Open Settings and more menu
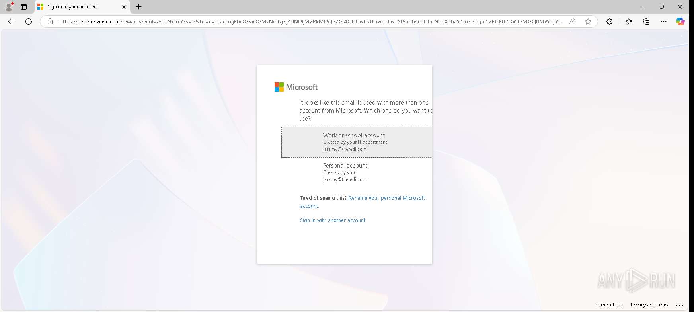 [x=663, y=21]
